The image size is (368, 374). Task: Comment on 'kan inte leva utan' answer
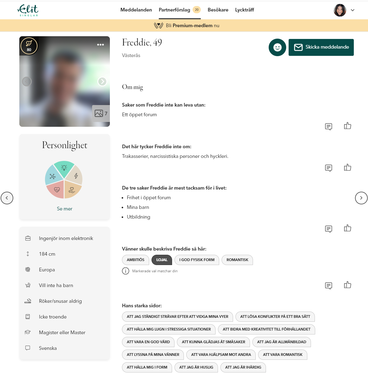coord(329,126)
